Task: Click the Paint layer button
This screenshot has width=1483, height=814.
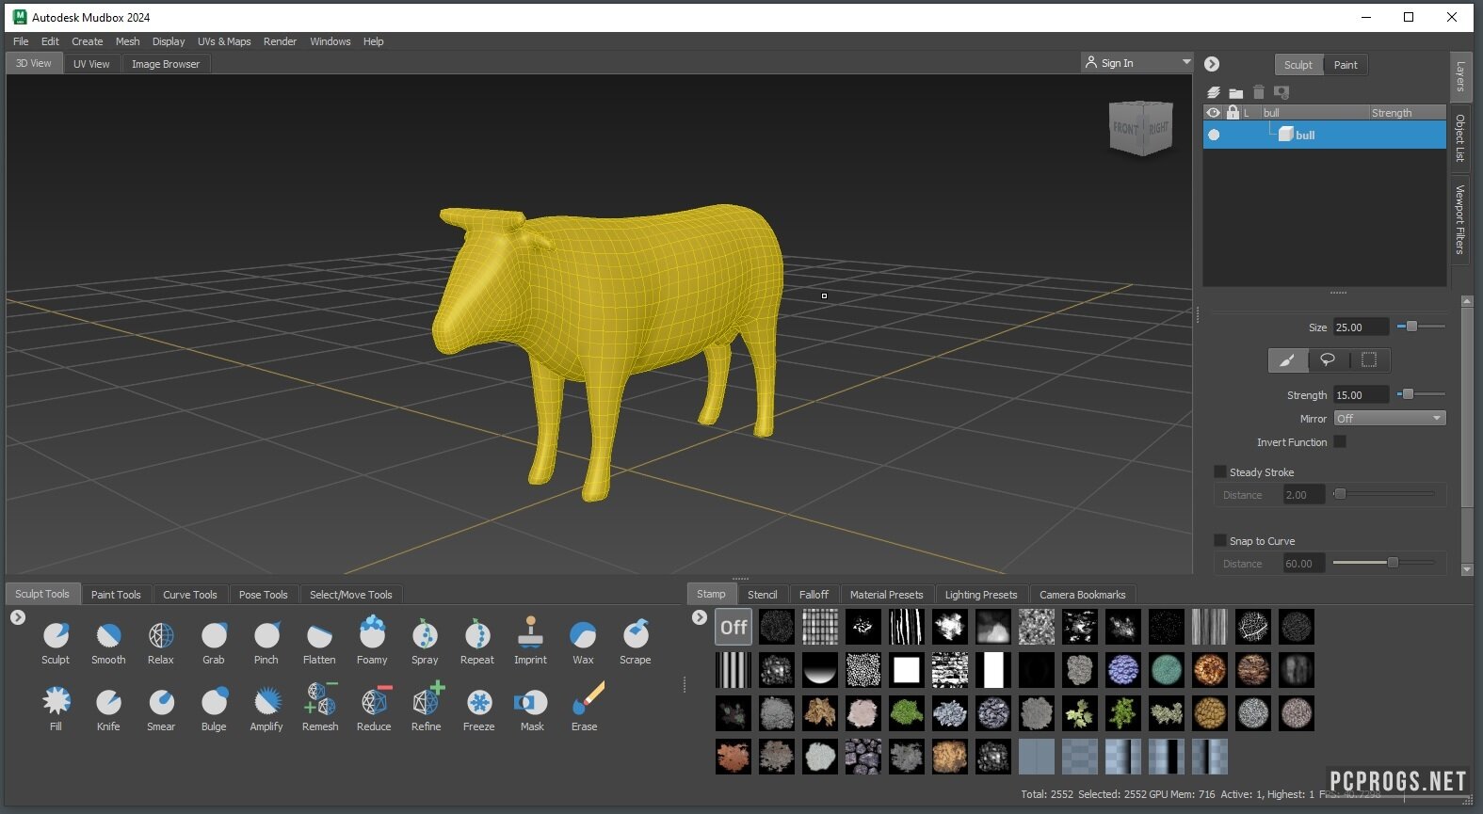Action: tap(1345, 65)
